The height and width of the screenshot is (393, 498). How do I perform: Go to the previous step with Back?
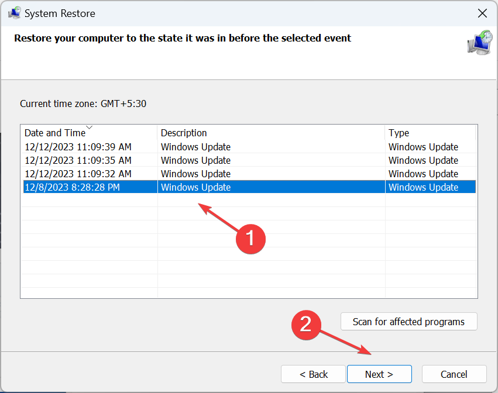[x=313, y=374]
